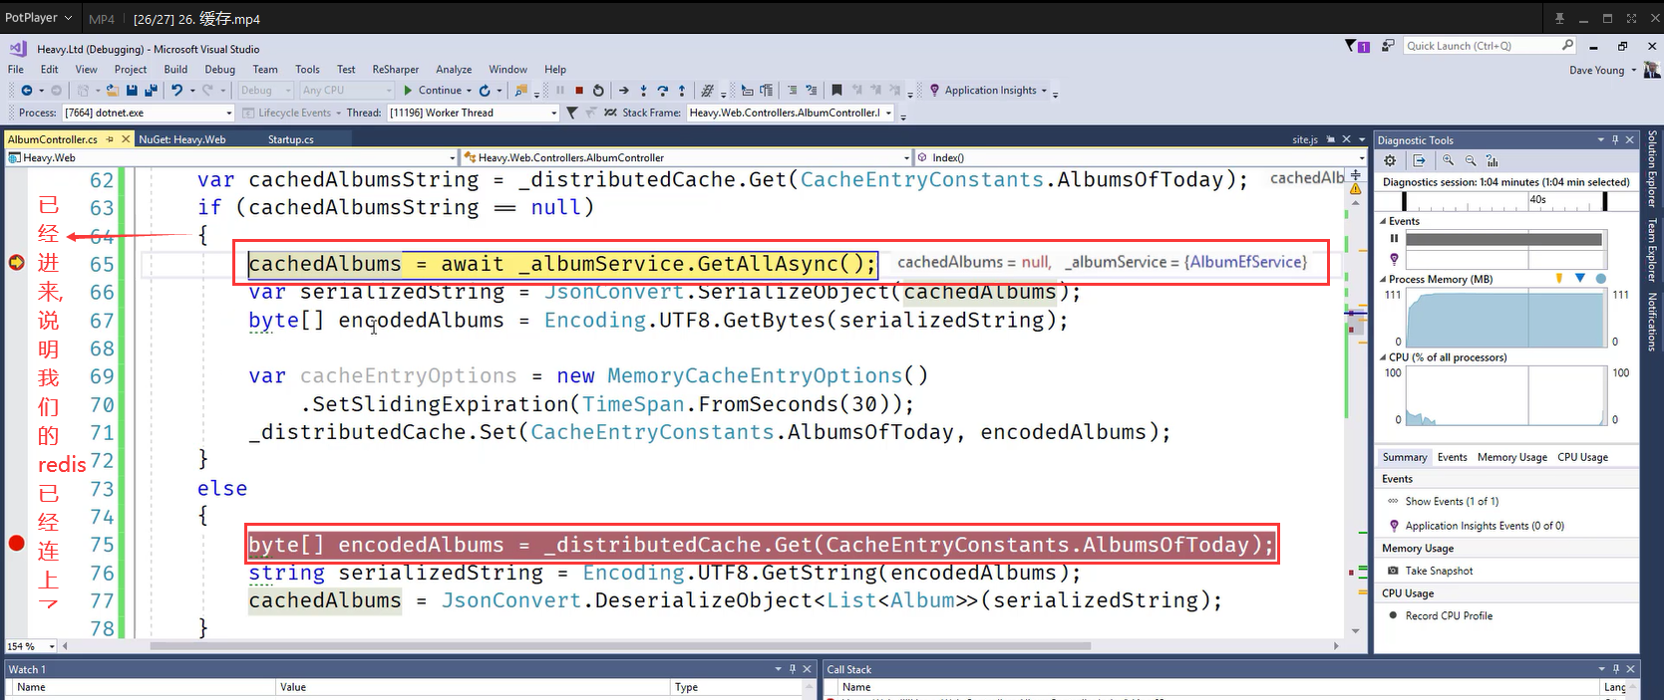Screen dimensions: 1664x700
Task: Open Diagnostic Tools settings gear
Action: [x=1390, y=160]
